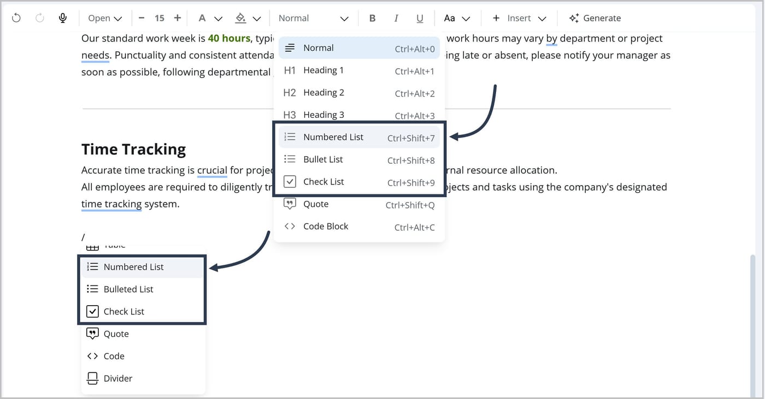The image size is (765, 399).
Task: Click the Generate AI button
Action: coord(595,18)
